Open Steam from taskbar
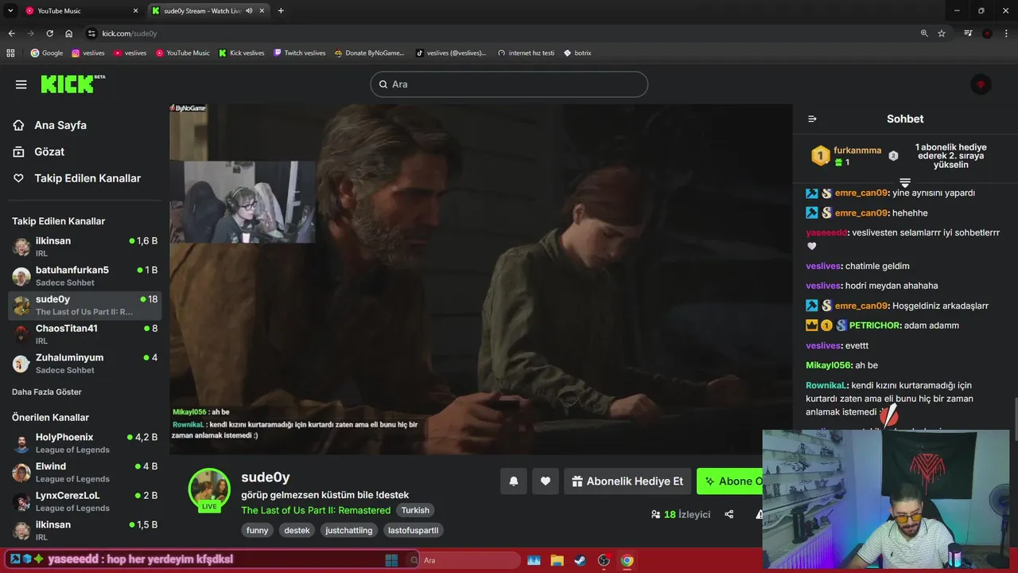The width and height of the screenshot is (1018, 573). pyautogui.click(x=580, y=560)
